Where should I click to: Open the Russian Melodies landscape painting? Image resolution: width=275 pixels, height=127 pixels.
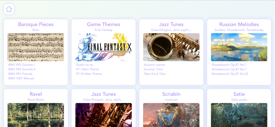point(239,47)
